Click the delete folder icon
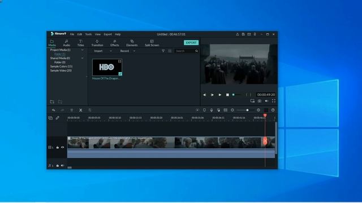The height and width of the screenshot is (203, 362). pos(60,101)
